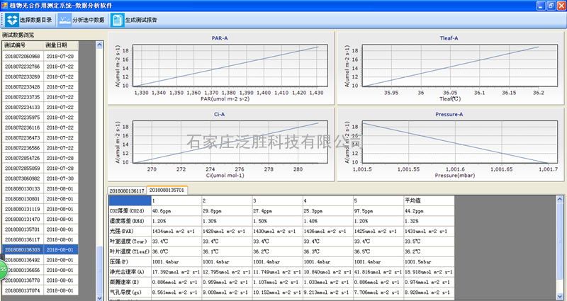Select test record 2018072232766

click(40, 67)
